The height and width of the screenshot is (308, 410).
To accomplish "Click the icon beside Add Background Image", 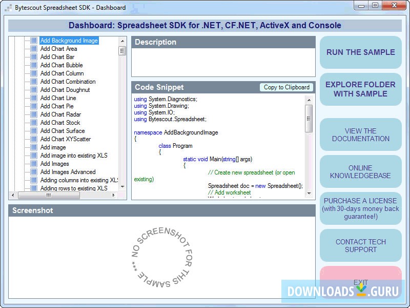I will click(x=33, y=40).
